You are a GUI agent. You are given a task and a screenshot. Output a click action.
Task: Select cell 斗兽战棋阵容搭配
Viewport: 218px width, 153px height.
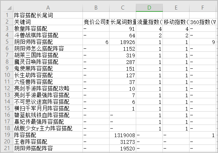click(x=48, y=35)
